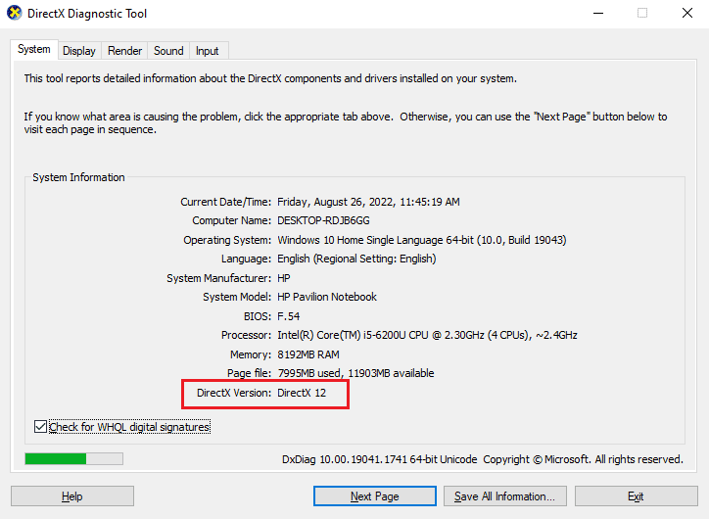Click the DxDiag 10.00.19041.1741 version text

click(x=379, y=459)
